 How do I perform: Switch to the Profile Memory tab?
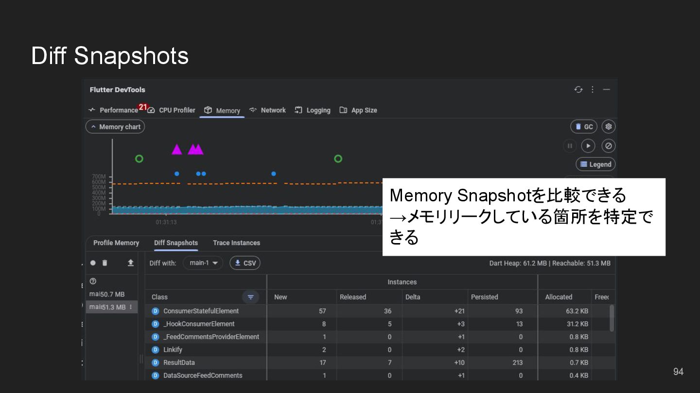pyautogui.click(x=116, y=243)
